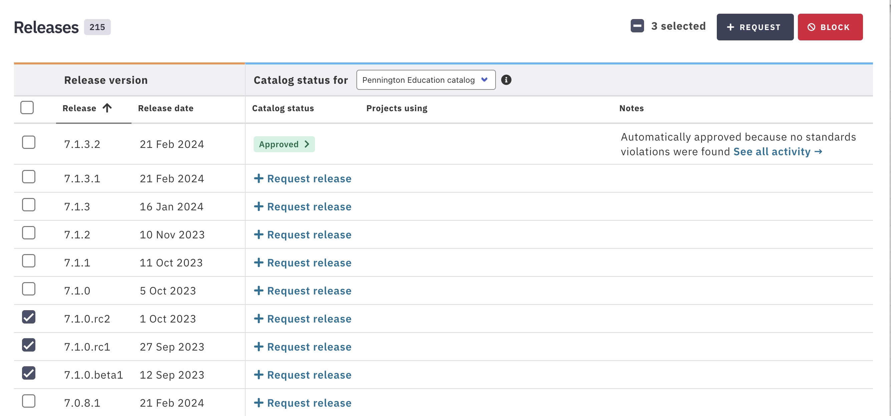Click date 11 Oct 2023
This screenshot has height=416, width=891.
pos(171,263)
